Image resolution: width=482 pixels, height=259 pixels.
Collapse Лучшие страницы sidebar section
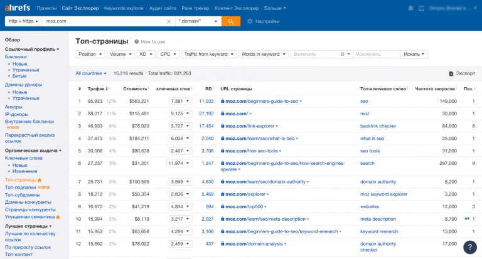tap(28, 226)
